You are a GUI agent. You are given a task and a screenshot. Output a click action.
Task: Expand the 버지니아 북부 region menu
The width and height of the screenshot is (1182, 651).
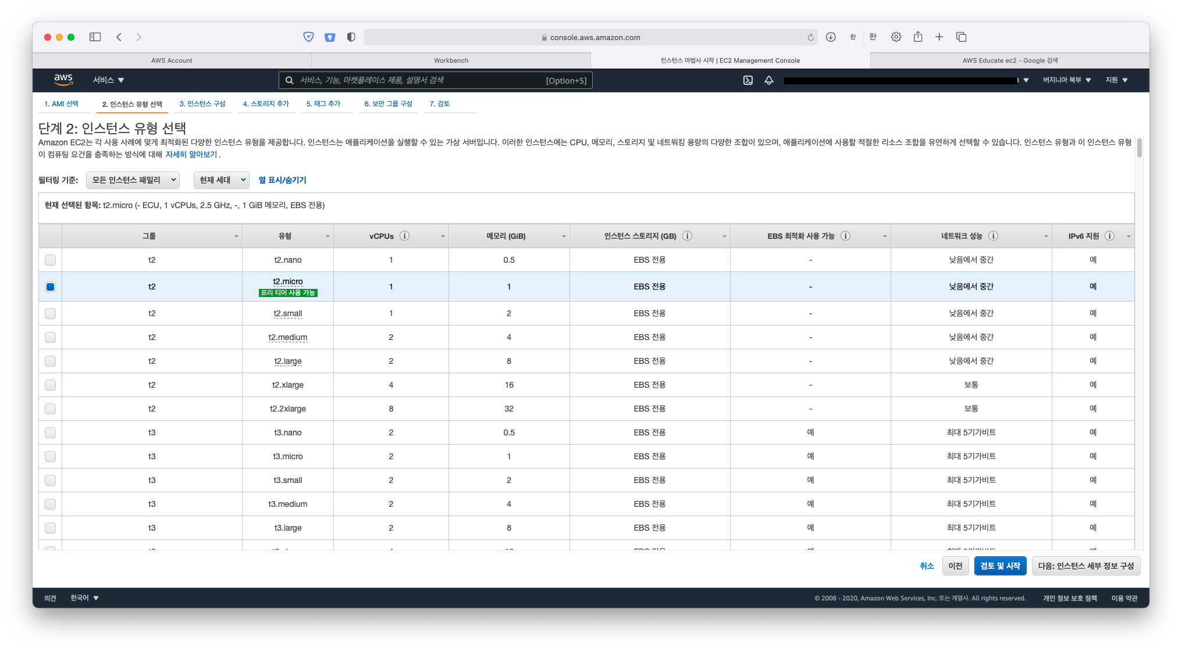[x=1066, y=80]
